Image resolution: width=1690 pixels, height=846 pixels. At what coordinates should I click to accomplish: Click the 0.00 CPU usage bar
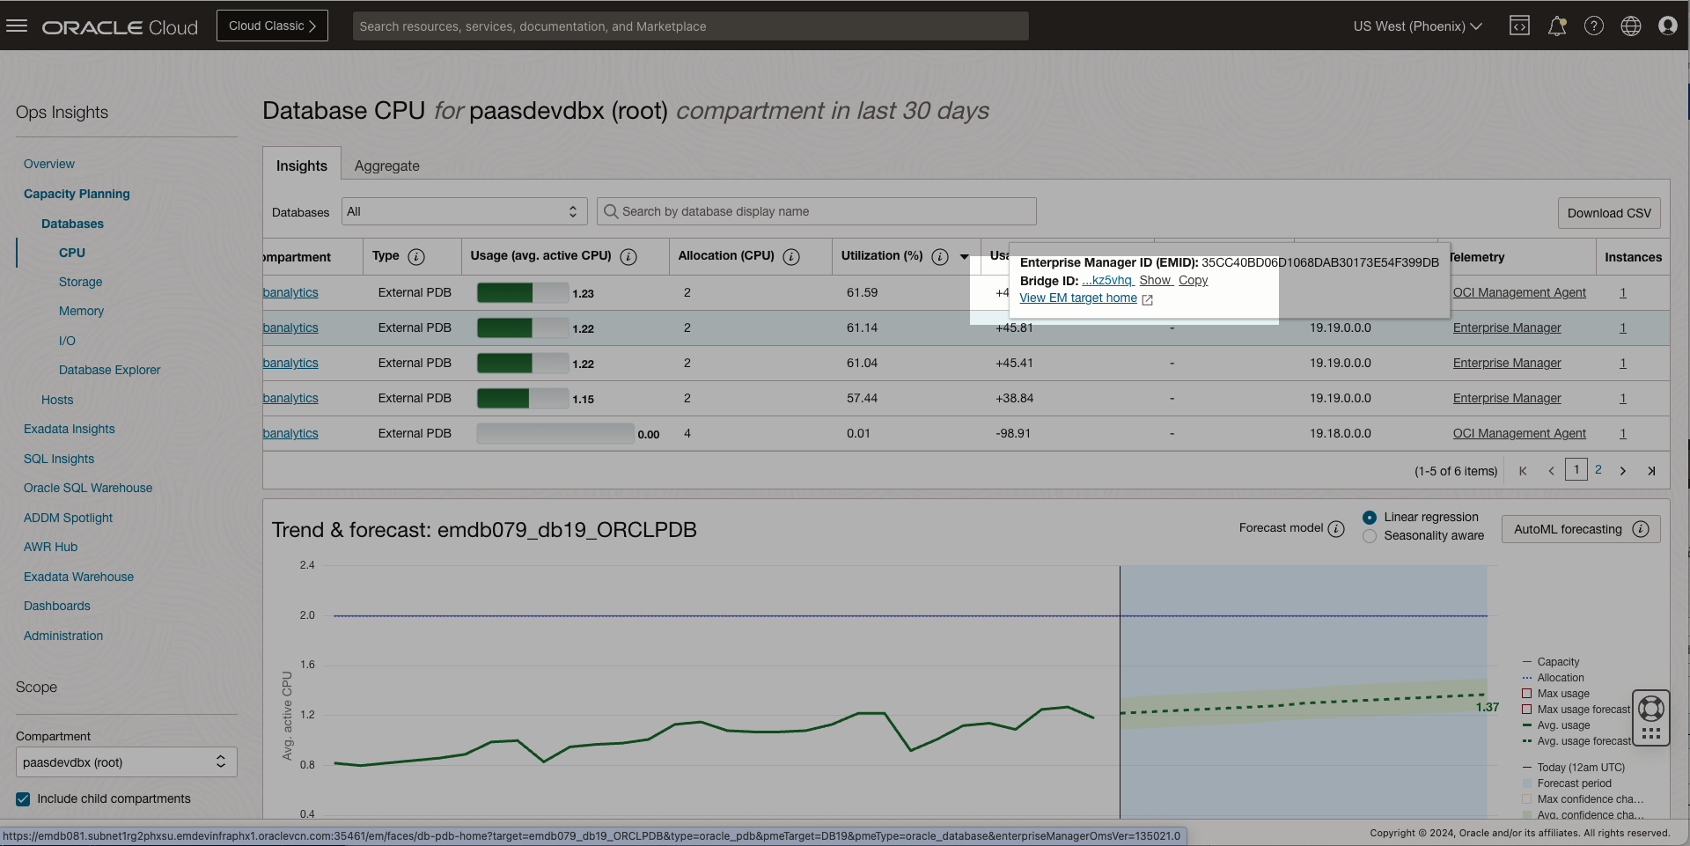tap(555, 433)
